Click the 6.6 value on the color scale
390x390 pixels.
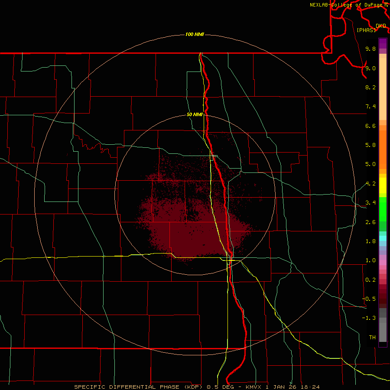[370, 126]
